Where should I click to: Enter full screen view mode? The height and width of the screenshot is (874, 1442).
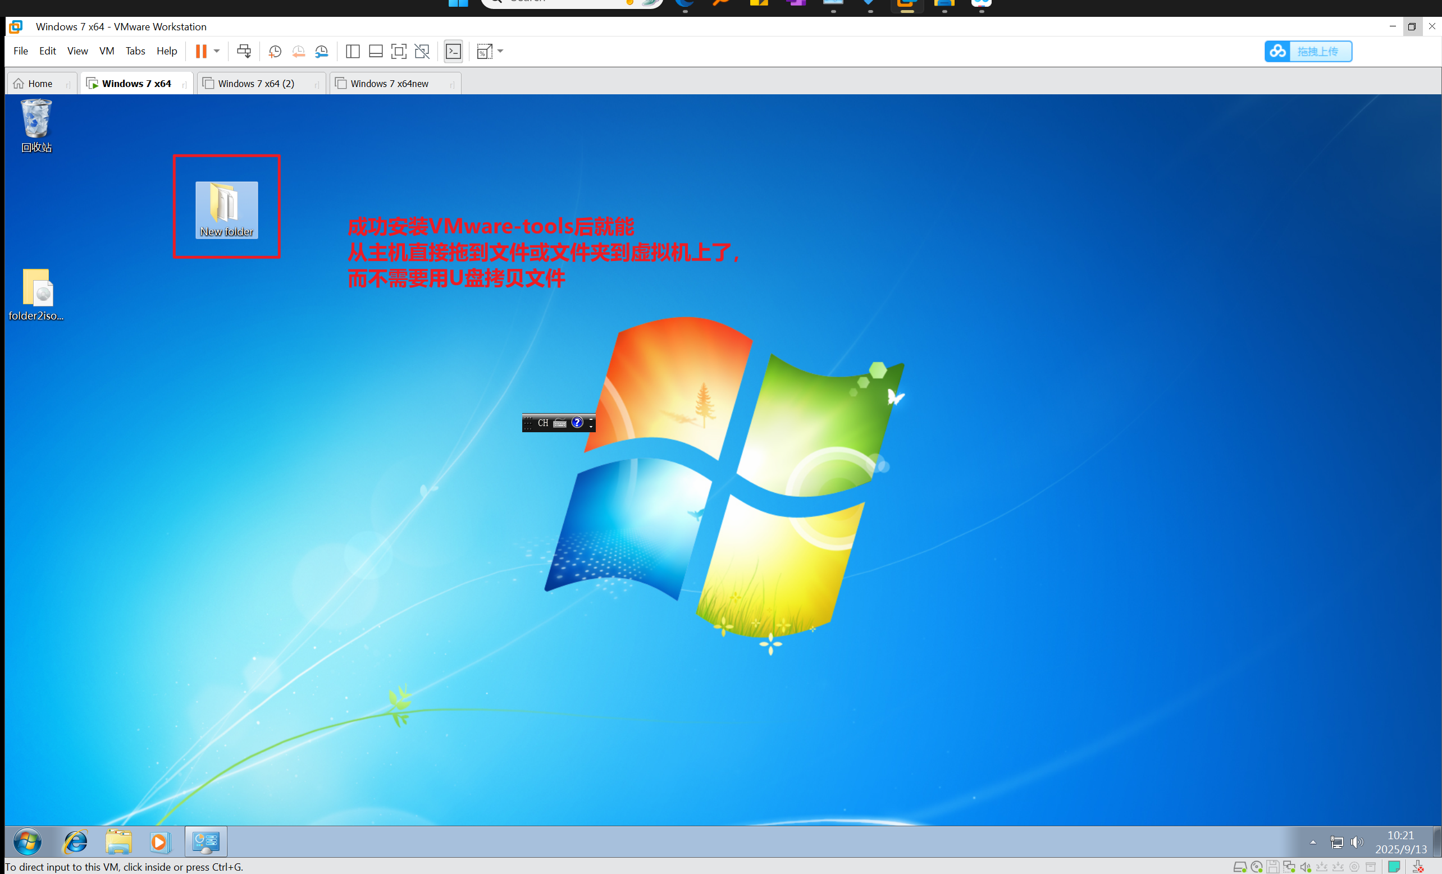coord(399,52)
